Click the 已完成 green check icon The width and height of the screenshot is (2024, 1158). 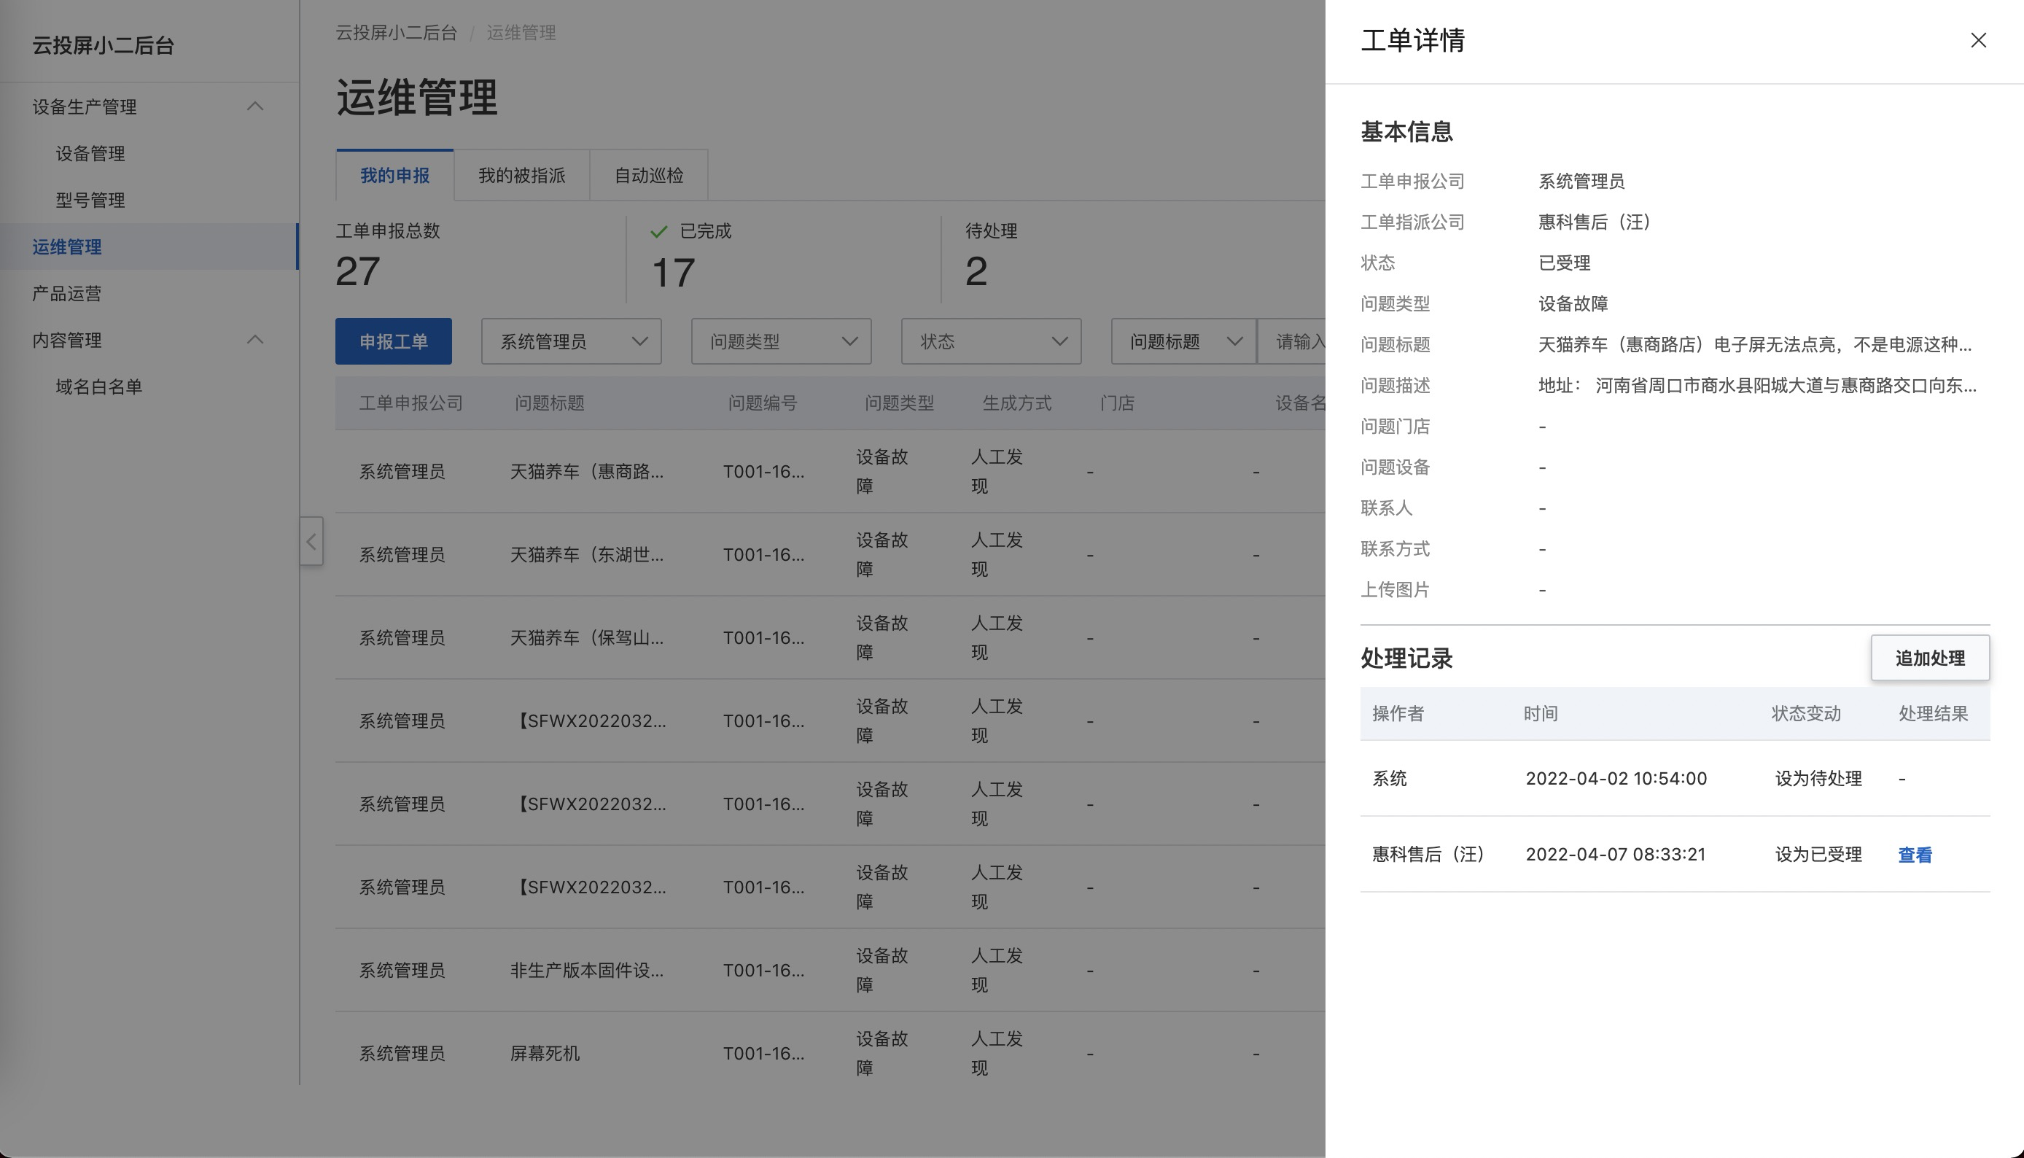pos(658,231)
